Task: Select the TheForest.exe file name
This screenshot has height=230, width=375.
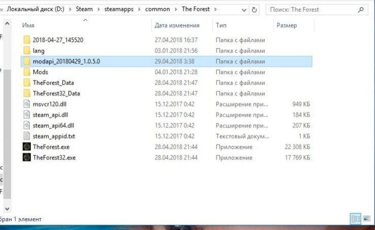Action: tap(51, 147)
